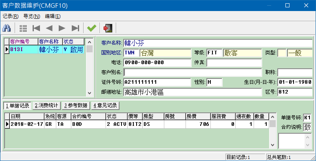
Task: Click the 类型 code field
Action: tap(282, 53)
